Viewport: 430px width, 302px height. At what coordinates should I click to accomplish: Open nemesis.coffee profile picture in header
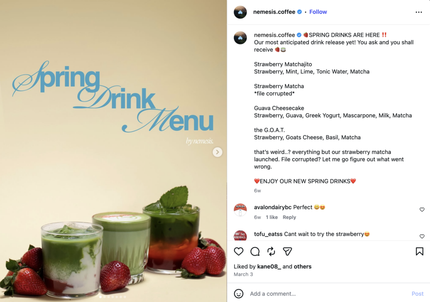coord(240,12)
